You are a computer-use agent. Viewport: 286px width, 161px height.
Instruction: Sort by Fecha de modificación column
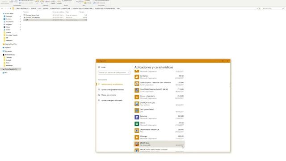click(59, 12)
